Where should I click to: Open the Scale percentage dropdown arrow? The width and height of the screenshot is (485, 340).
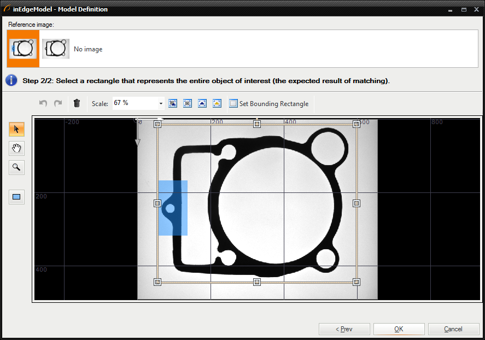161,103
